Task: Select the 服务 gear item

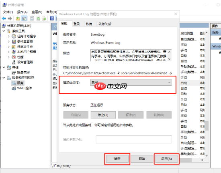Action: pos(18,83)
